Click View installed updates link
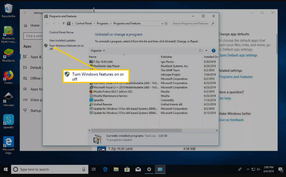 [x=62, y=41]
